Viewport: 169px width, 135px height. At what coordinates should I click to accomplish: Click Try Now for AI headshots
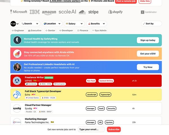click(148, 67)
